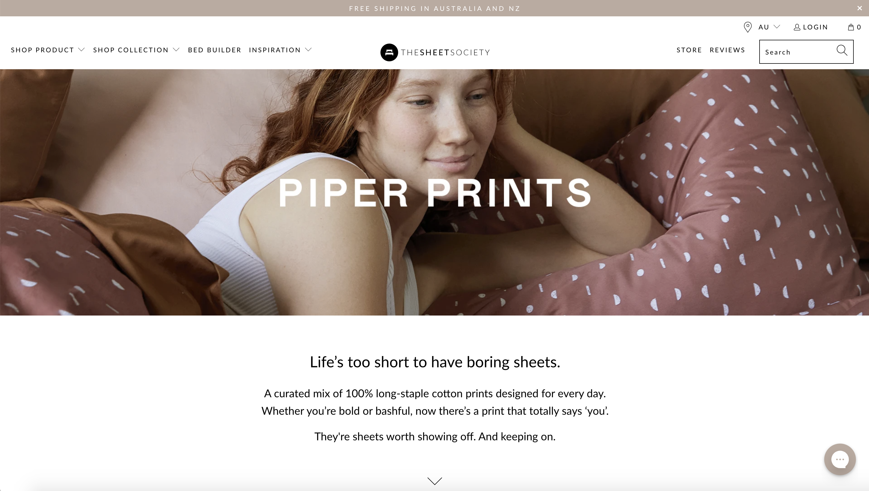Click the down arrow below the text
Image resolution: width=869 pixels, height=491 pixels.
tap(435, 481)
